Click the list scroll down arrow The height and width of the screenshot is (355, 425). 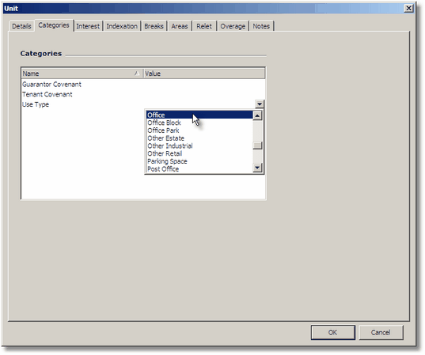pyautogui.click(x=257, y=168)
